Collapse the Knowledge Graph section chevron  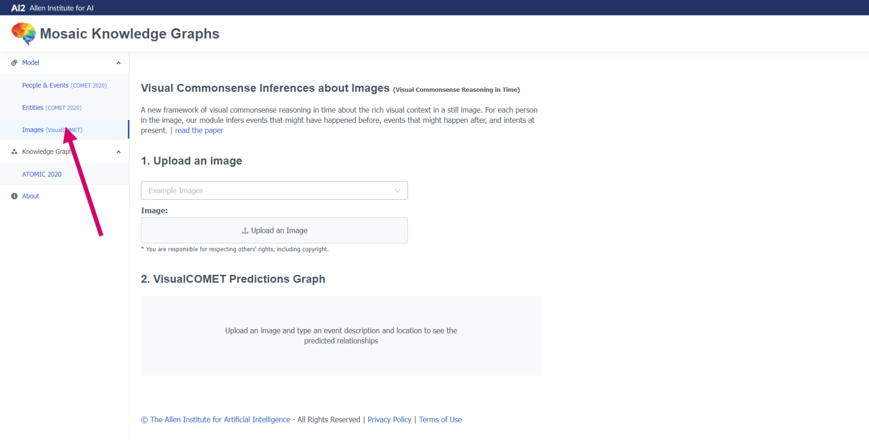(x=119, y=152)
